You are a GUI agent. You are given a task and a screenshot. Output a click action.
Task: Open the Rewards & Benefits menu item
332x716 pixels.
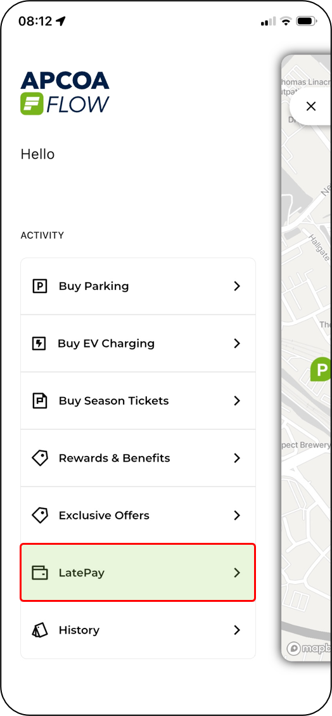click(x=137, y=458)
